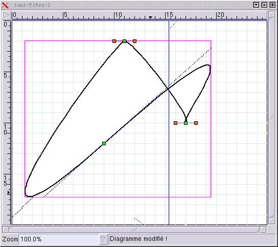Viewport: 278px width, 247px height.
Task: Open the zoom level dropdown arrow
Action: tap(103, 239)
